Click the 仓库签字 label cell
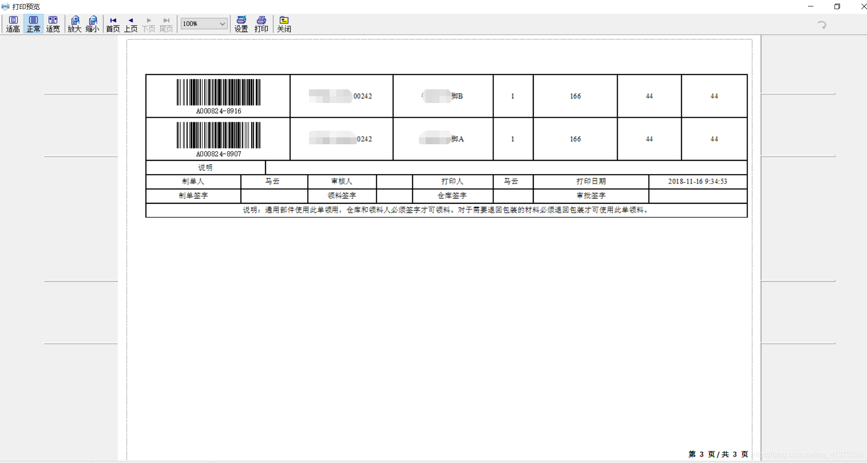867x463 pixels. (x=452, y=196)
